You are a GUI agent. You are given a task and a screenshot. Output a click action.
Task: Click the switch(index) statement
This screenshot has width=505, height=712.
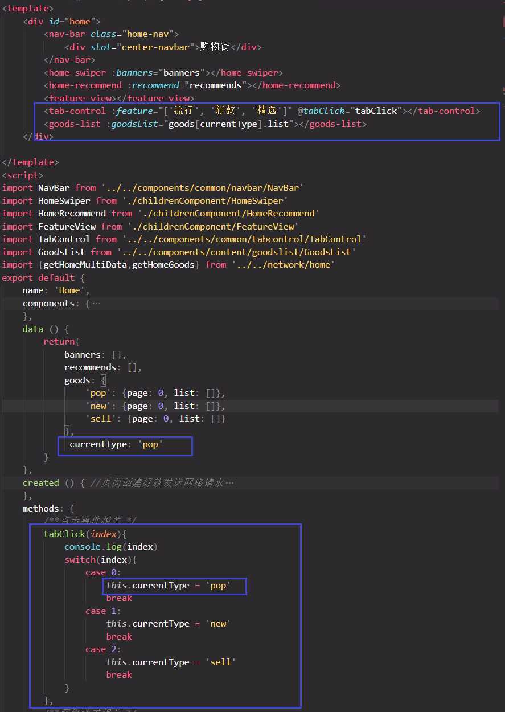tap(101, 560)
